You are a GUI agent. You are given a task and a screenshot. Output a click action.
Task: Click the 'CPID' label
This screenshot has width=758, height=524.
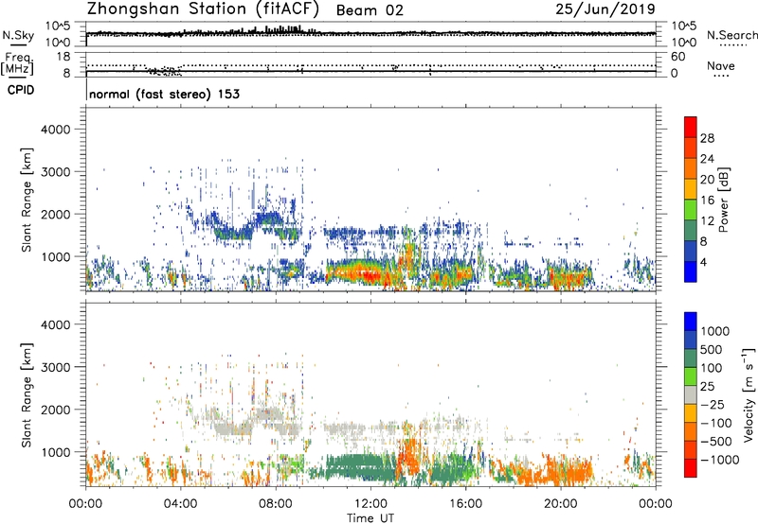click(21, 90)
